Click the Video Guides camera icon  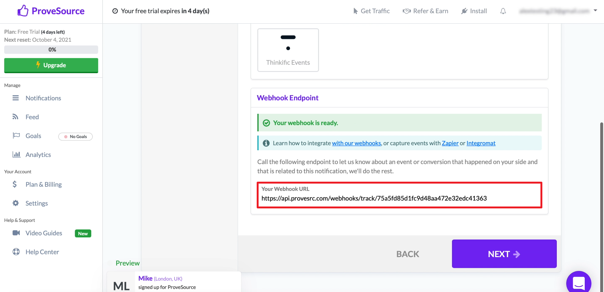tap(16, 233)
